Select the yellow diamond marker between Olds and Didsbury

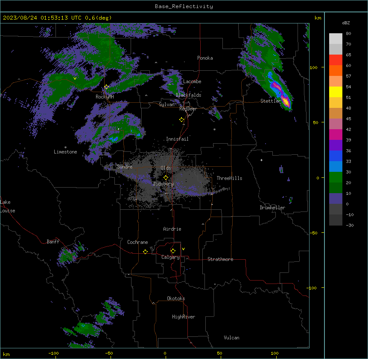[166, 177]
